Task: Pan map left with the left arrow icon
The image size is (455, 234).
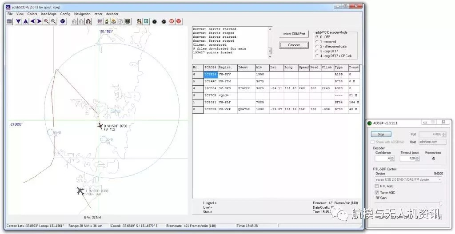Action: [32, 21]
